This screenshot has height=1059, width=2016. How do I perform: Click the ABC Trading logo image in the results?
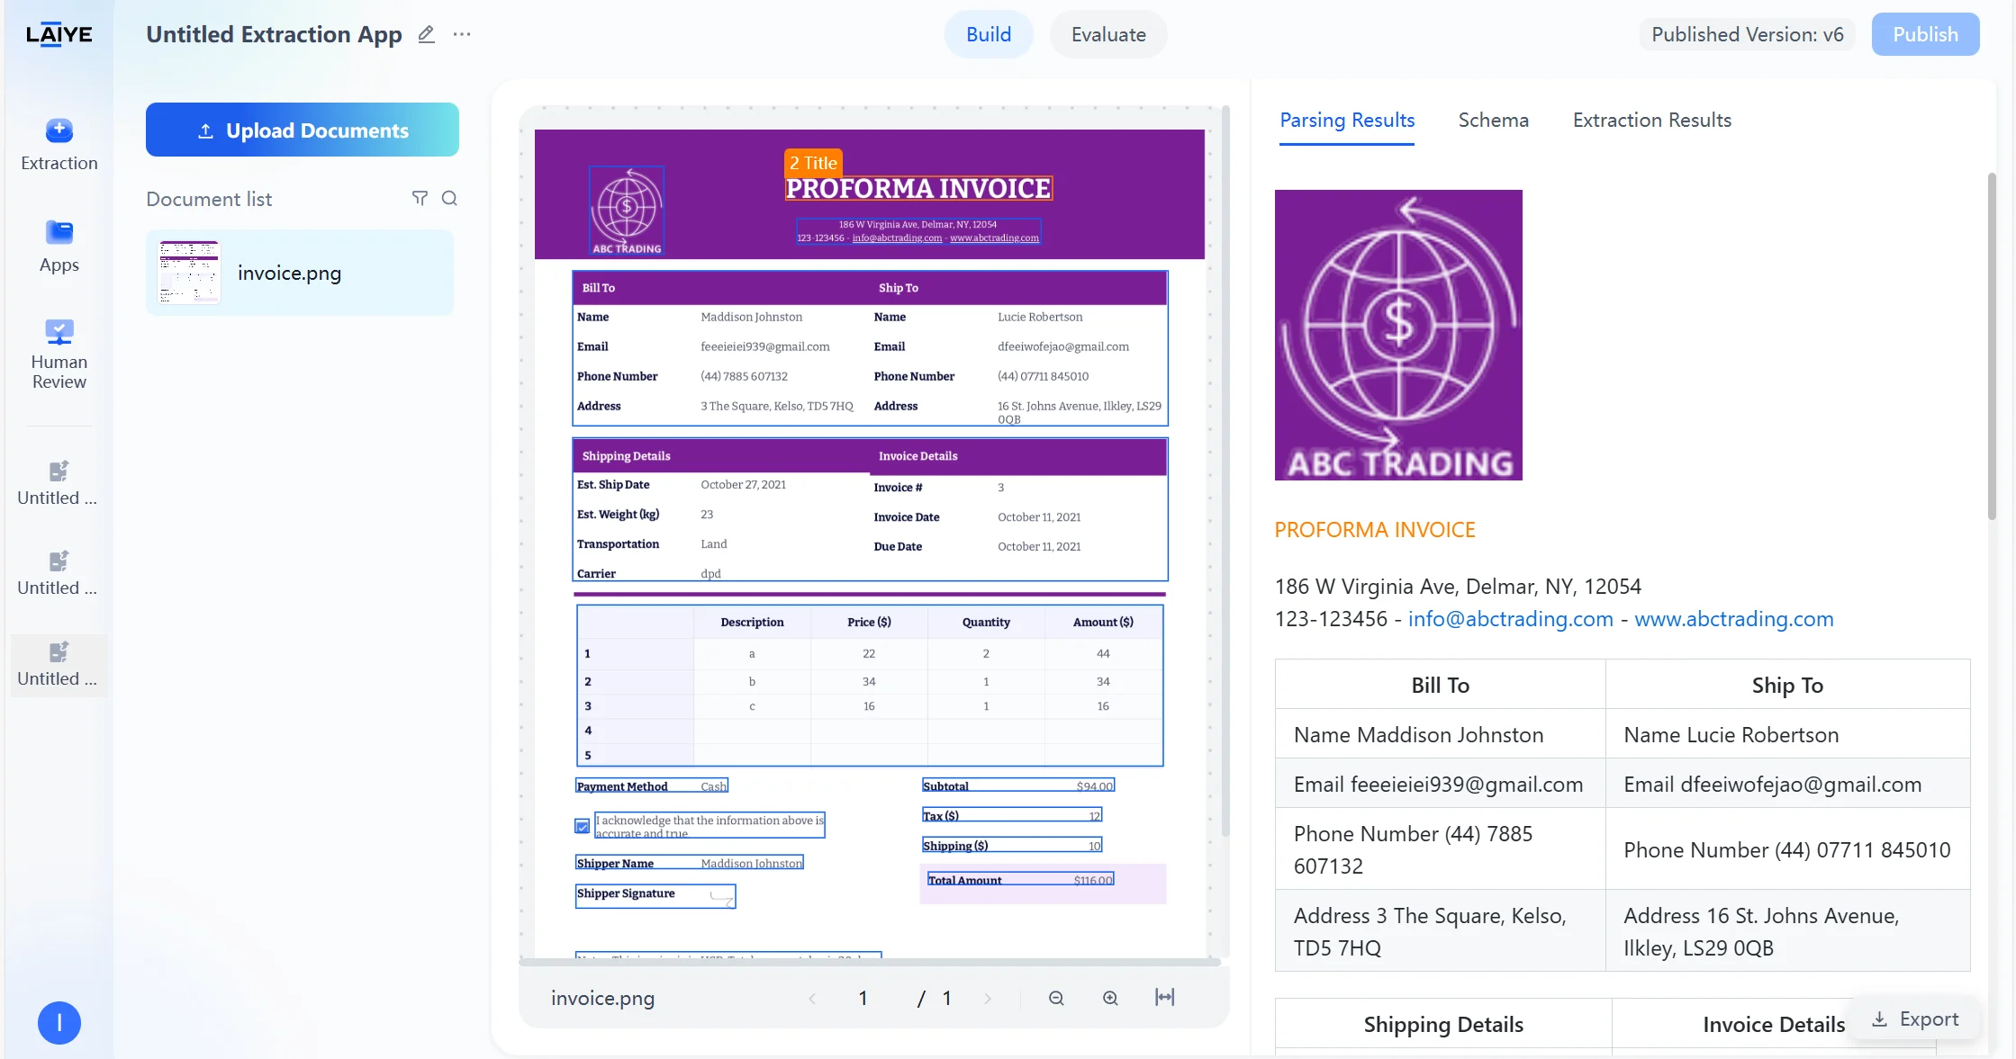tap(1398, 335)
